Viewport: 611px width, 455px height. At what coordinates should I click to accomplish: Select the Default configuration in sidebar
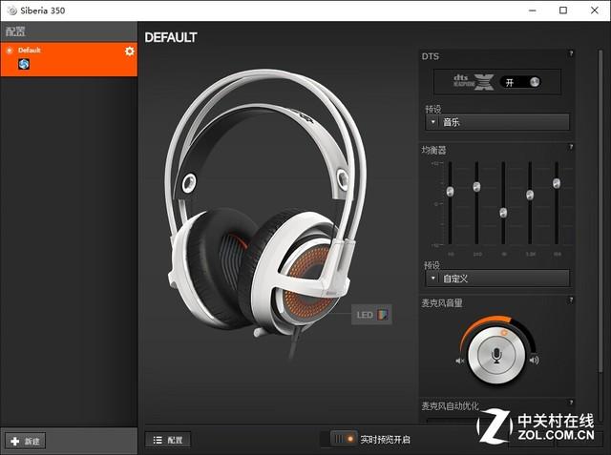69,59
